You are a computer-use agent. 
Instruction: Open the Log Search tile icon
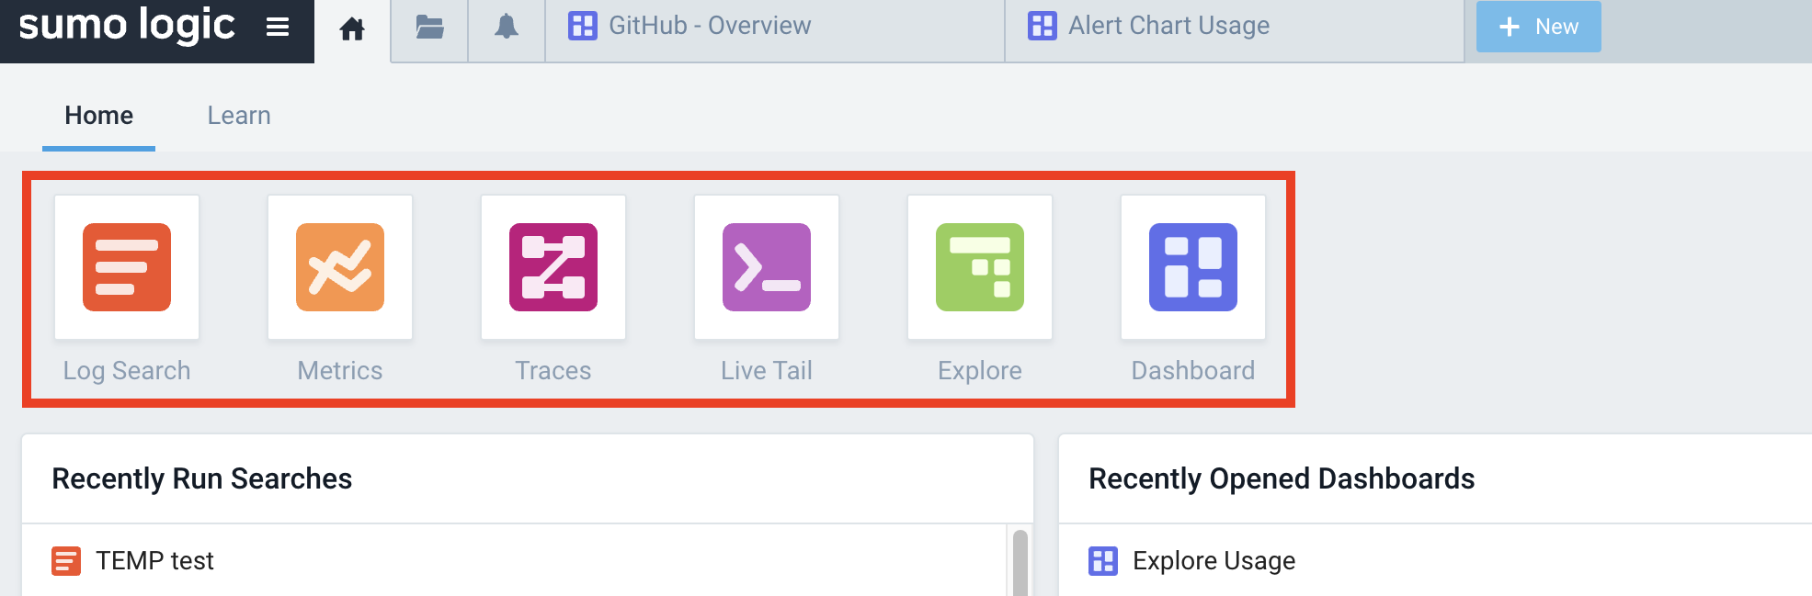[x=127, y=267]
